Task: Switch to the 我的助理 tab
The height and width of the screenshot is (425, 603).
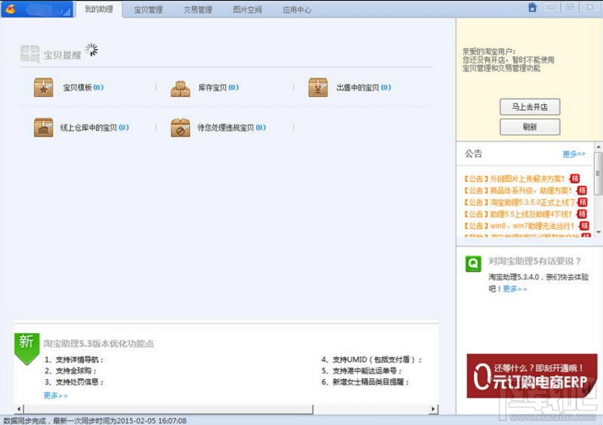Action: pos(98,9)
